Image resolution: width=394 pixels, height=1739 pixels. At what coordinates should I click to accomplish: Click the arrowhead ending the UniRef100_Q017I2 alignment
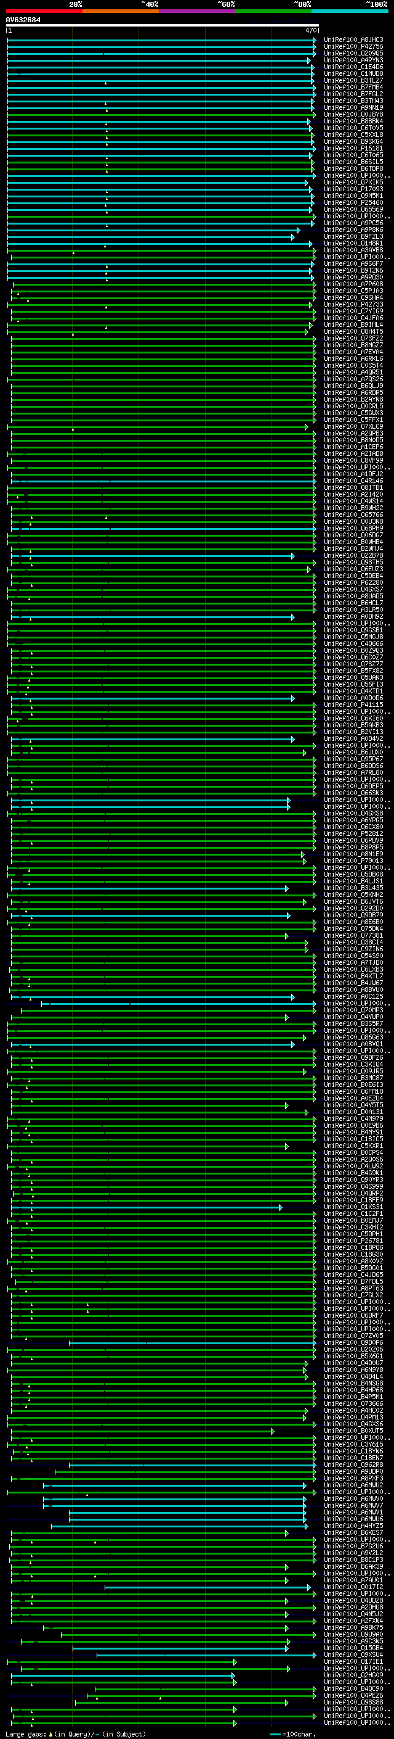click(x=308, y=1587)
